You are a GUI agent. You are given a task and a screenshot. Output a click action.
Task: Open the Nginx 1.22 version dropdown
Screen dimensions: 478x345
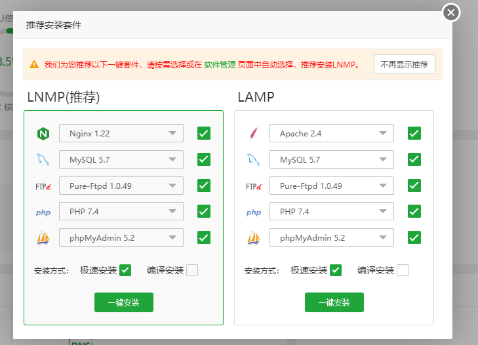[121, 133]
